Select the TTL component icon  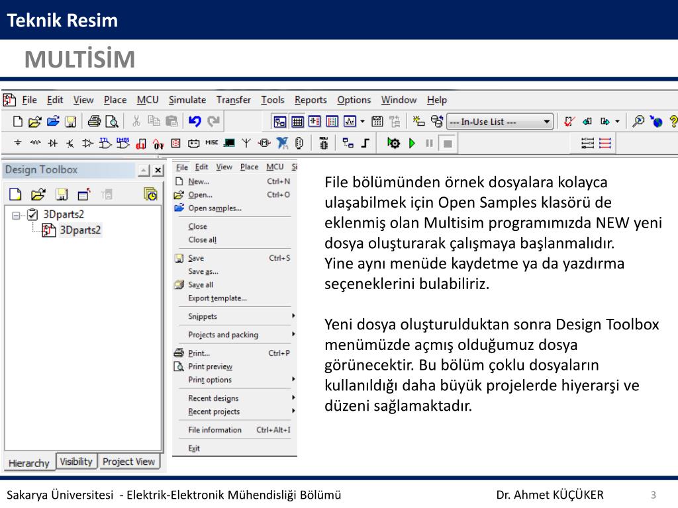tap(105, 143)
